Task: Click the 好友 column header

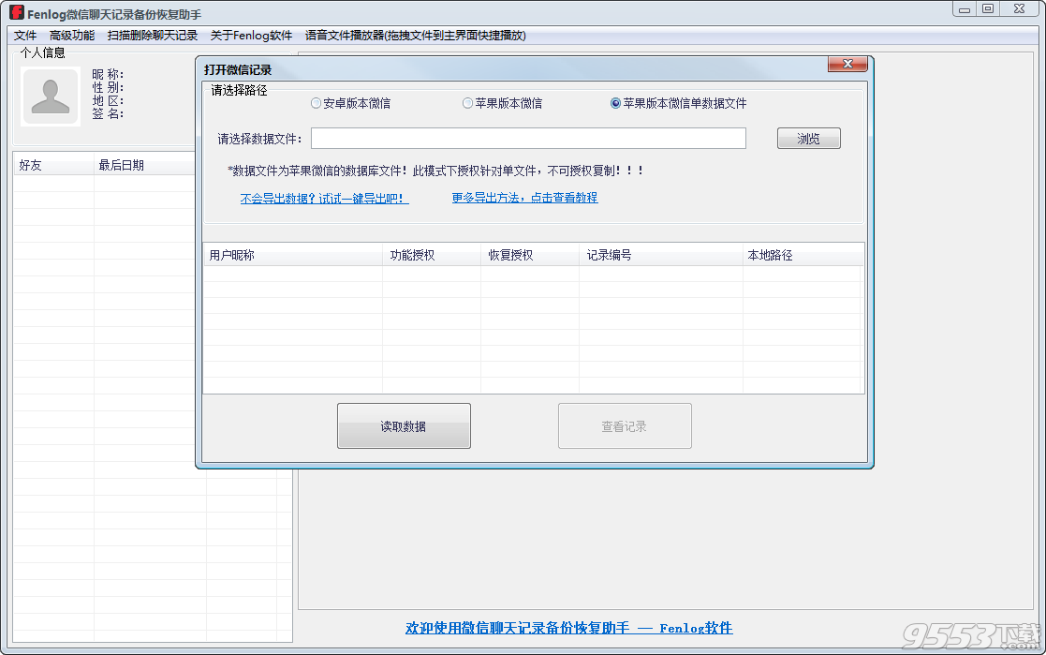Action: (29, 165)
